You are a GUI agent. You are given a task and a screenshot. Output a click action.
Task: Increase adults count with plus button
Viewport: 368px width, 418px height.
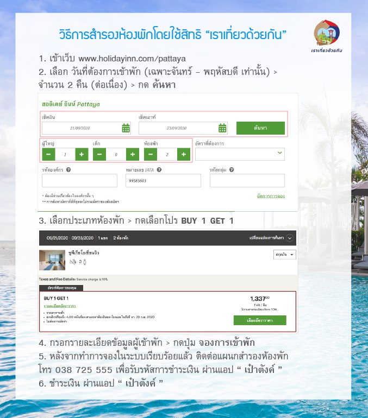click(x=82, y=154)
